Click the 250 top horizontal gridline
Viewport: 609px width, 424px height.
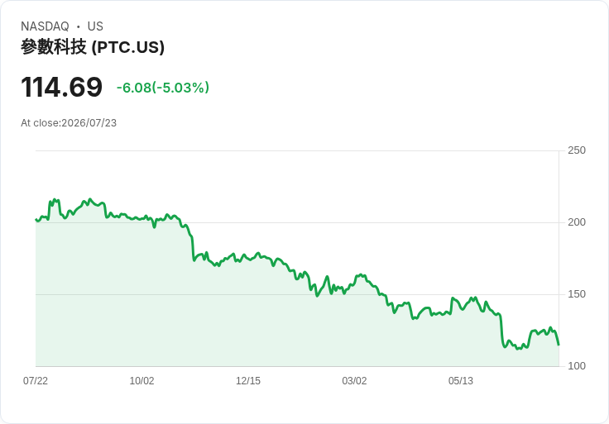(x=297, y=150)
